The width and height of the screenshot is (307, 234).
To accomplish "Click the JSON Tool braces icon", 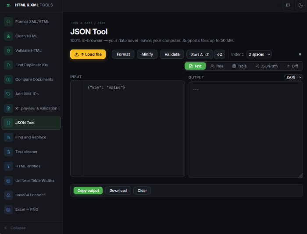I will (8, 123).
